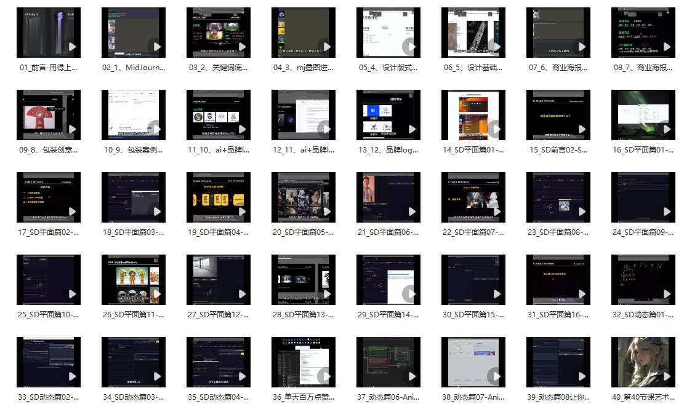
Task: Open the 13_12、品牌log thumbnail
Action: (x=388, y=115)
